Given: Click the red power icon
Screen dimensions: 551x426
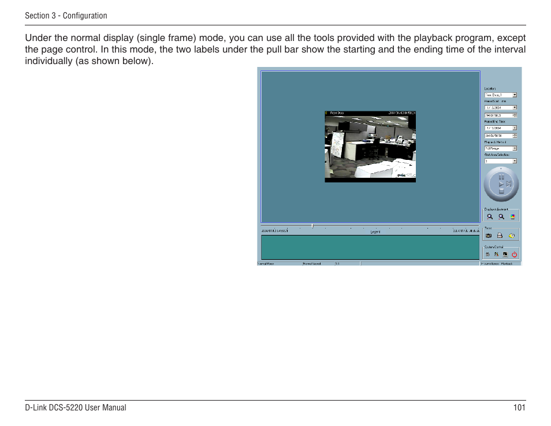Looking at the screenshot, I should point(515,254).
